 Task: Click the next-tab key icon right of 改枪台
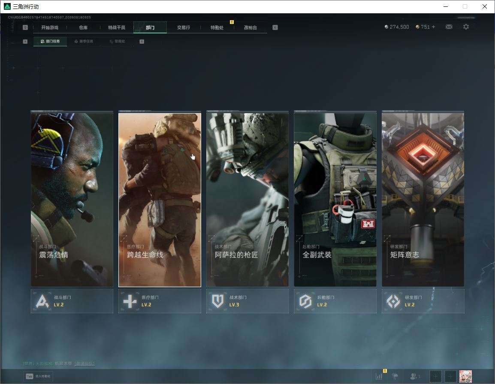(x=275, y=27)
